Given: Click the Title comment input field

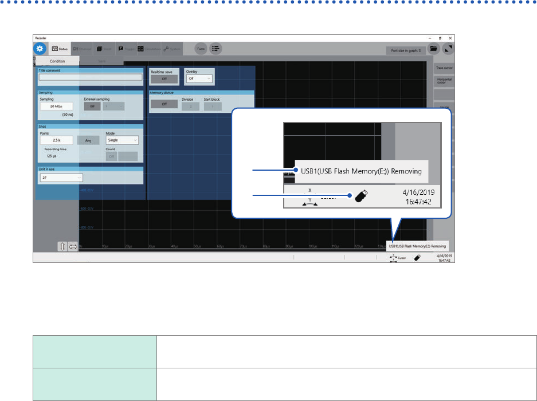Looking at the screenshot, I should point(91,77).
